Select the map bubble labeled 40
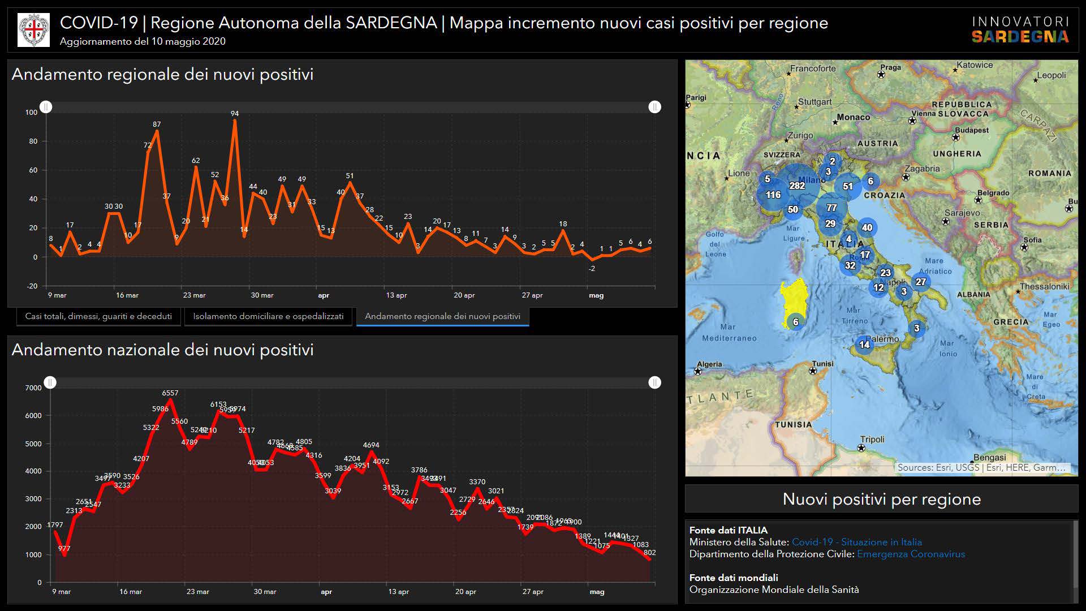The image size is (1086, 611). [x=867, y=227]
